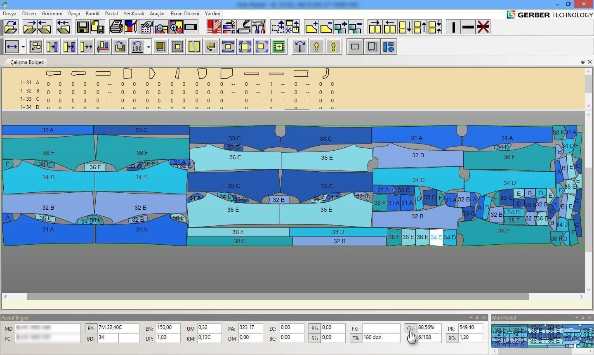Click the Mini Pastal thumbnail preview
Viewport: 594px width, 355px height.
click(542, 336)
